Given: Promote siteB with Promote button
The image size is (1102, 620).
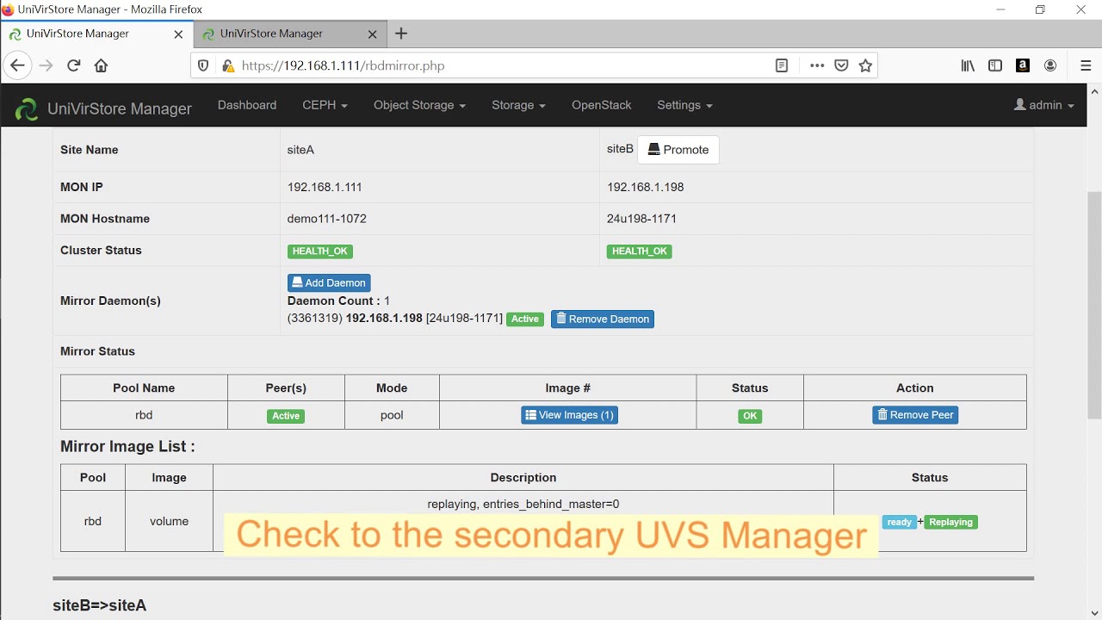Looking at the screenshot, I should (x=678, y=150).
